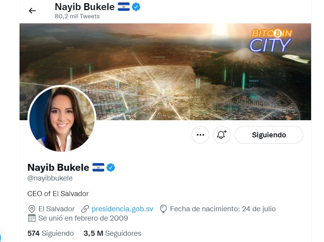Image resolution: width=324 pixels, height=242 pixels.
Task: Click the header title Nayib Bukele
Action: [x=84, y=7]
